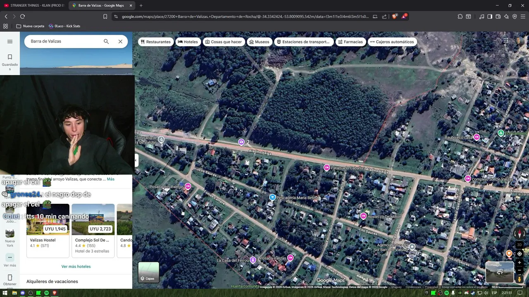Select the Complejo Sol De Valizas marker
This screenshot has width=529, height=297.
pyautogui.click(x=467, y=179)
